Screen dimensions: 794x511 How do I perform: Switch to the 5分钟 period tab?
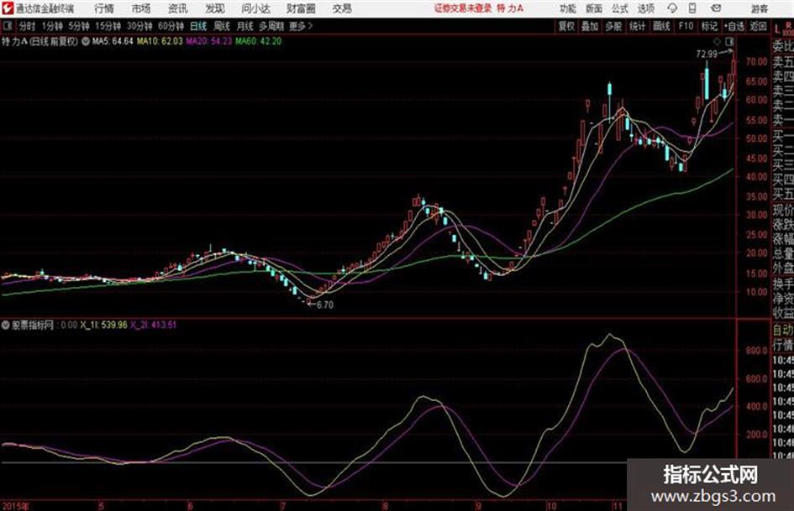point(79,26)
